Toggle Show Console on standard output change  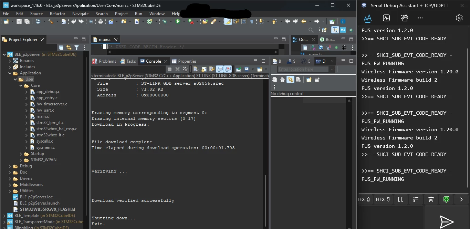tap(220, 69)
